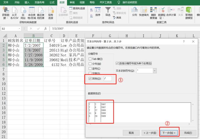
Task: Select column B header
Action: coord(33,36)
